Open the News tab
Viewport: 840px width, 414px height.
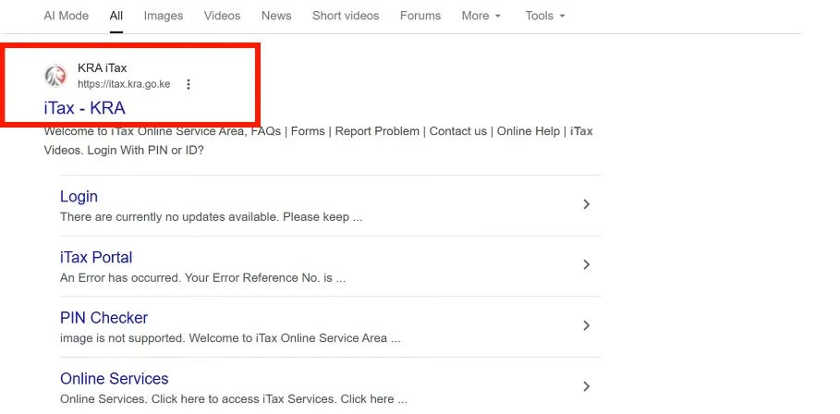pos(276,16)
